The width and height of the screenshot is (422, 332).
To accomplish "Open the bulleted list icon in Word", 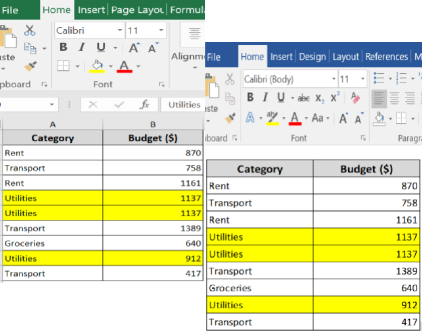I will 379,78.
